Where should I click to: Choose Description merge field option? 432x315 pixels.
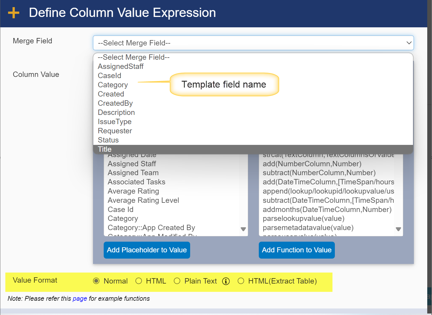253,113
